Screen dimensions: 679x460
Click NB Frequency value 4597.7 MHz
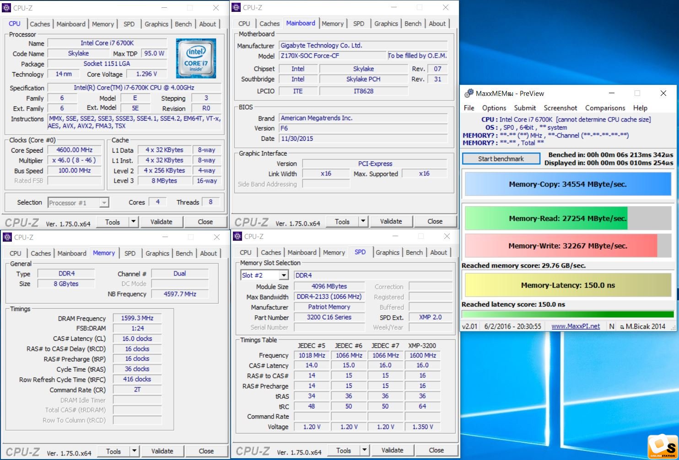click(x=180, y=294)
